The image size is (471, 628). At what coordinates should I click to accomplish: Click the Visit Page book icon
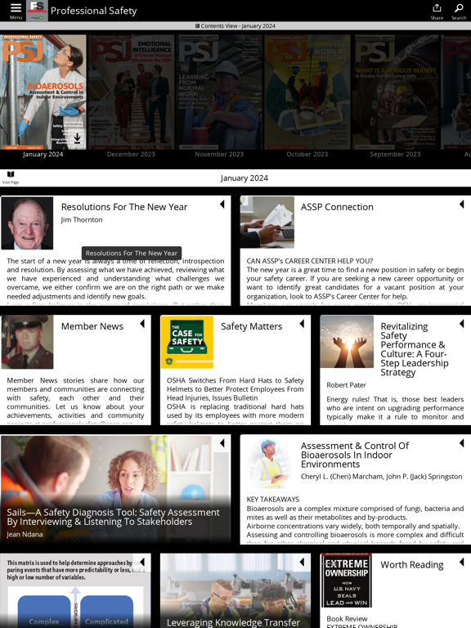(x=11, y=177)
